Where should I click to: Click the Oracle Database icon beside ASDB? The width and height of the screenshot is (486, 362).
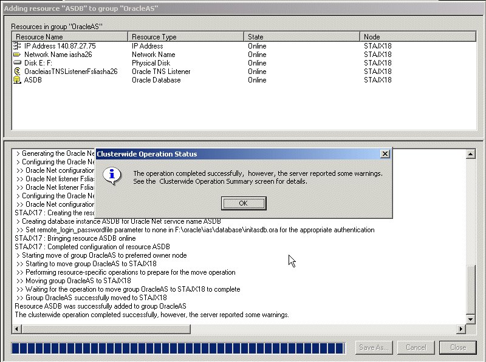point(16,79)
